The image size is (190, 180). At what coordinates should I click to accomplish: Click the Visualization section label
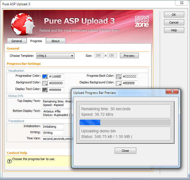(16, 71)
